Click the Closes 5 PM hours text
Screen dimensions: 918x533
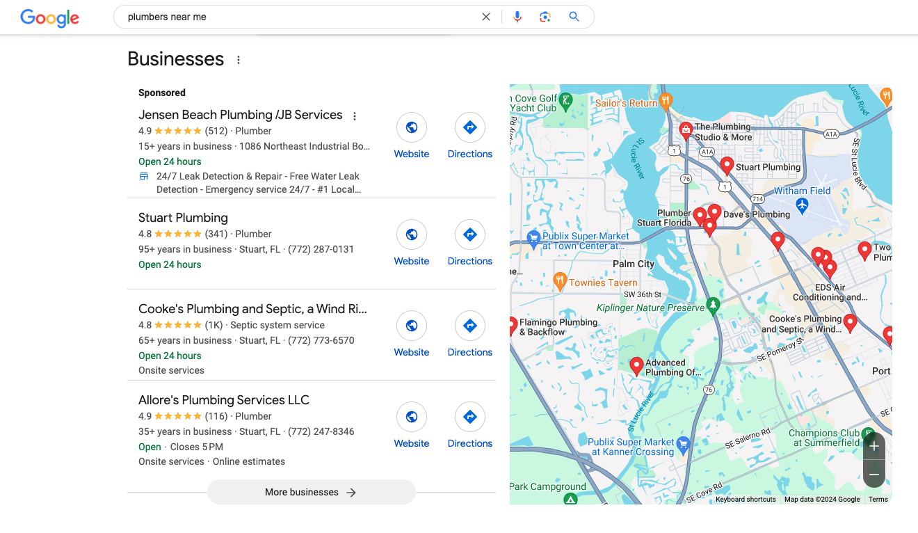click(x=197, y=447)
